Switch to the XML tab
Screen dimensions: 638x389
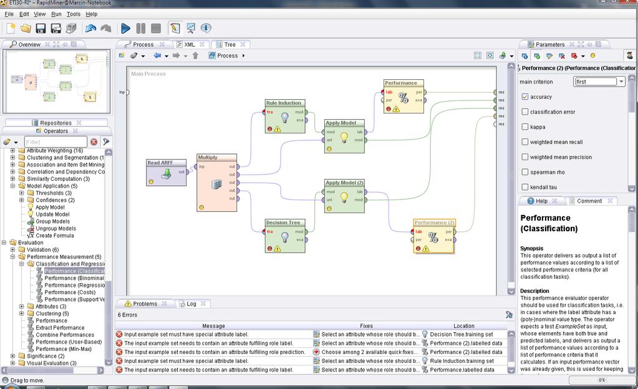189,44
